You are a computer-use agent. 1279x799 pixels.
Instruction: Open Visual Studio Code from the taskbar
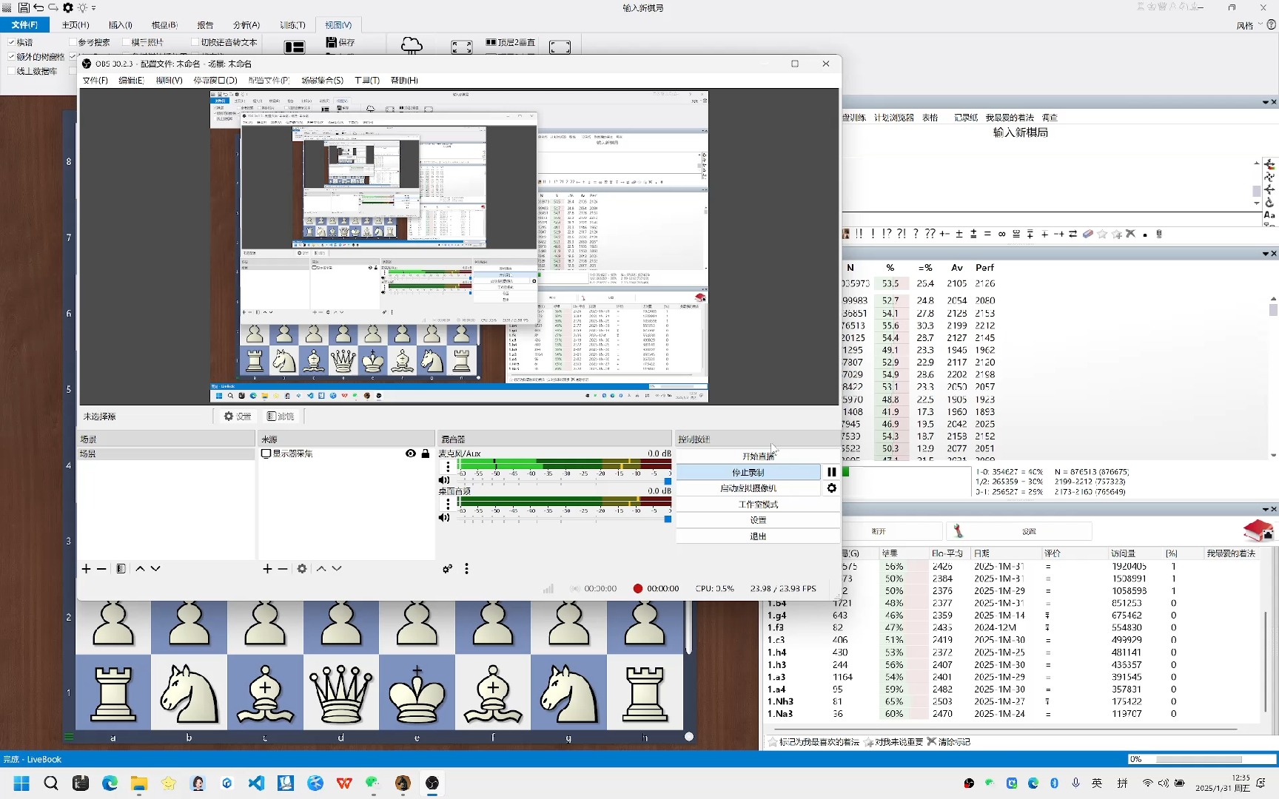[256, 783]
